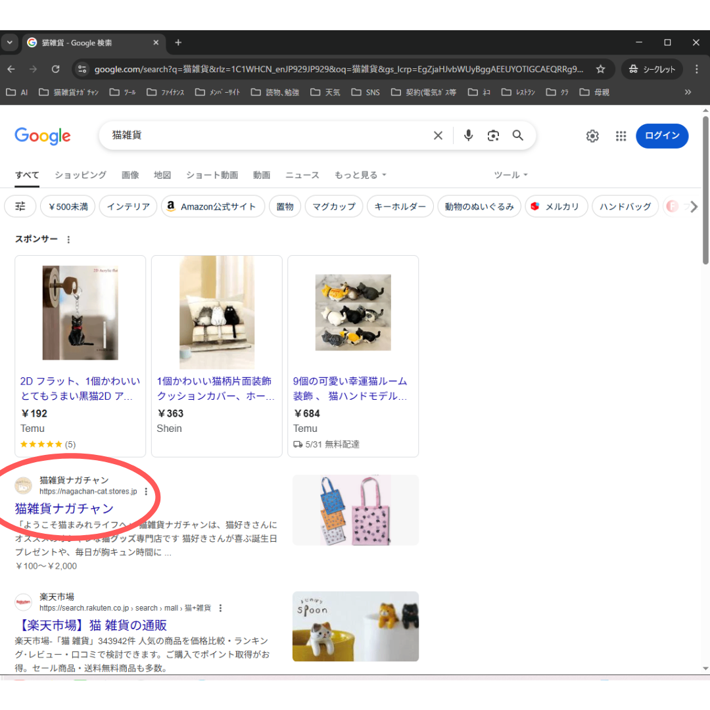Viewport: 710px width, 710px height.
Task: Open the AI bookmark folder
Action: (17, 93)
